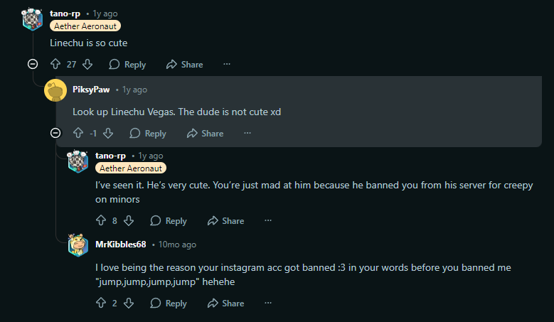Downvote PiksyPaw's comment showing -1

[x=108, y=133]
